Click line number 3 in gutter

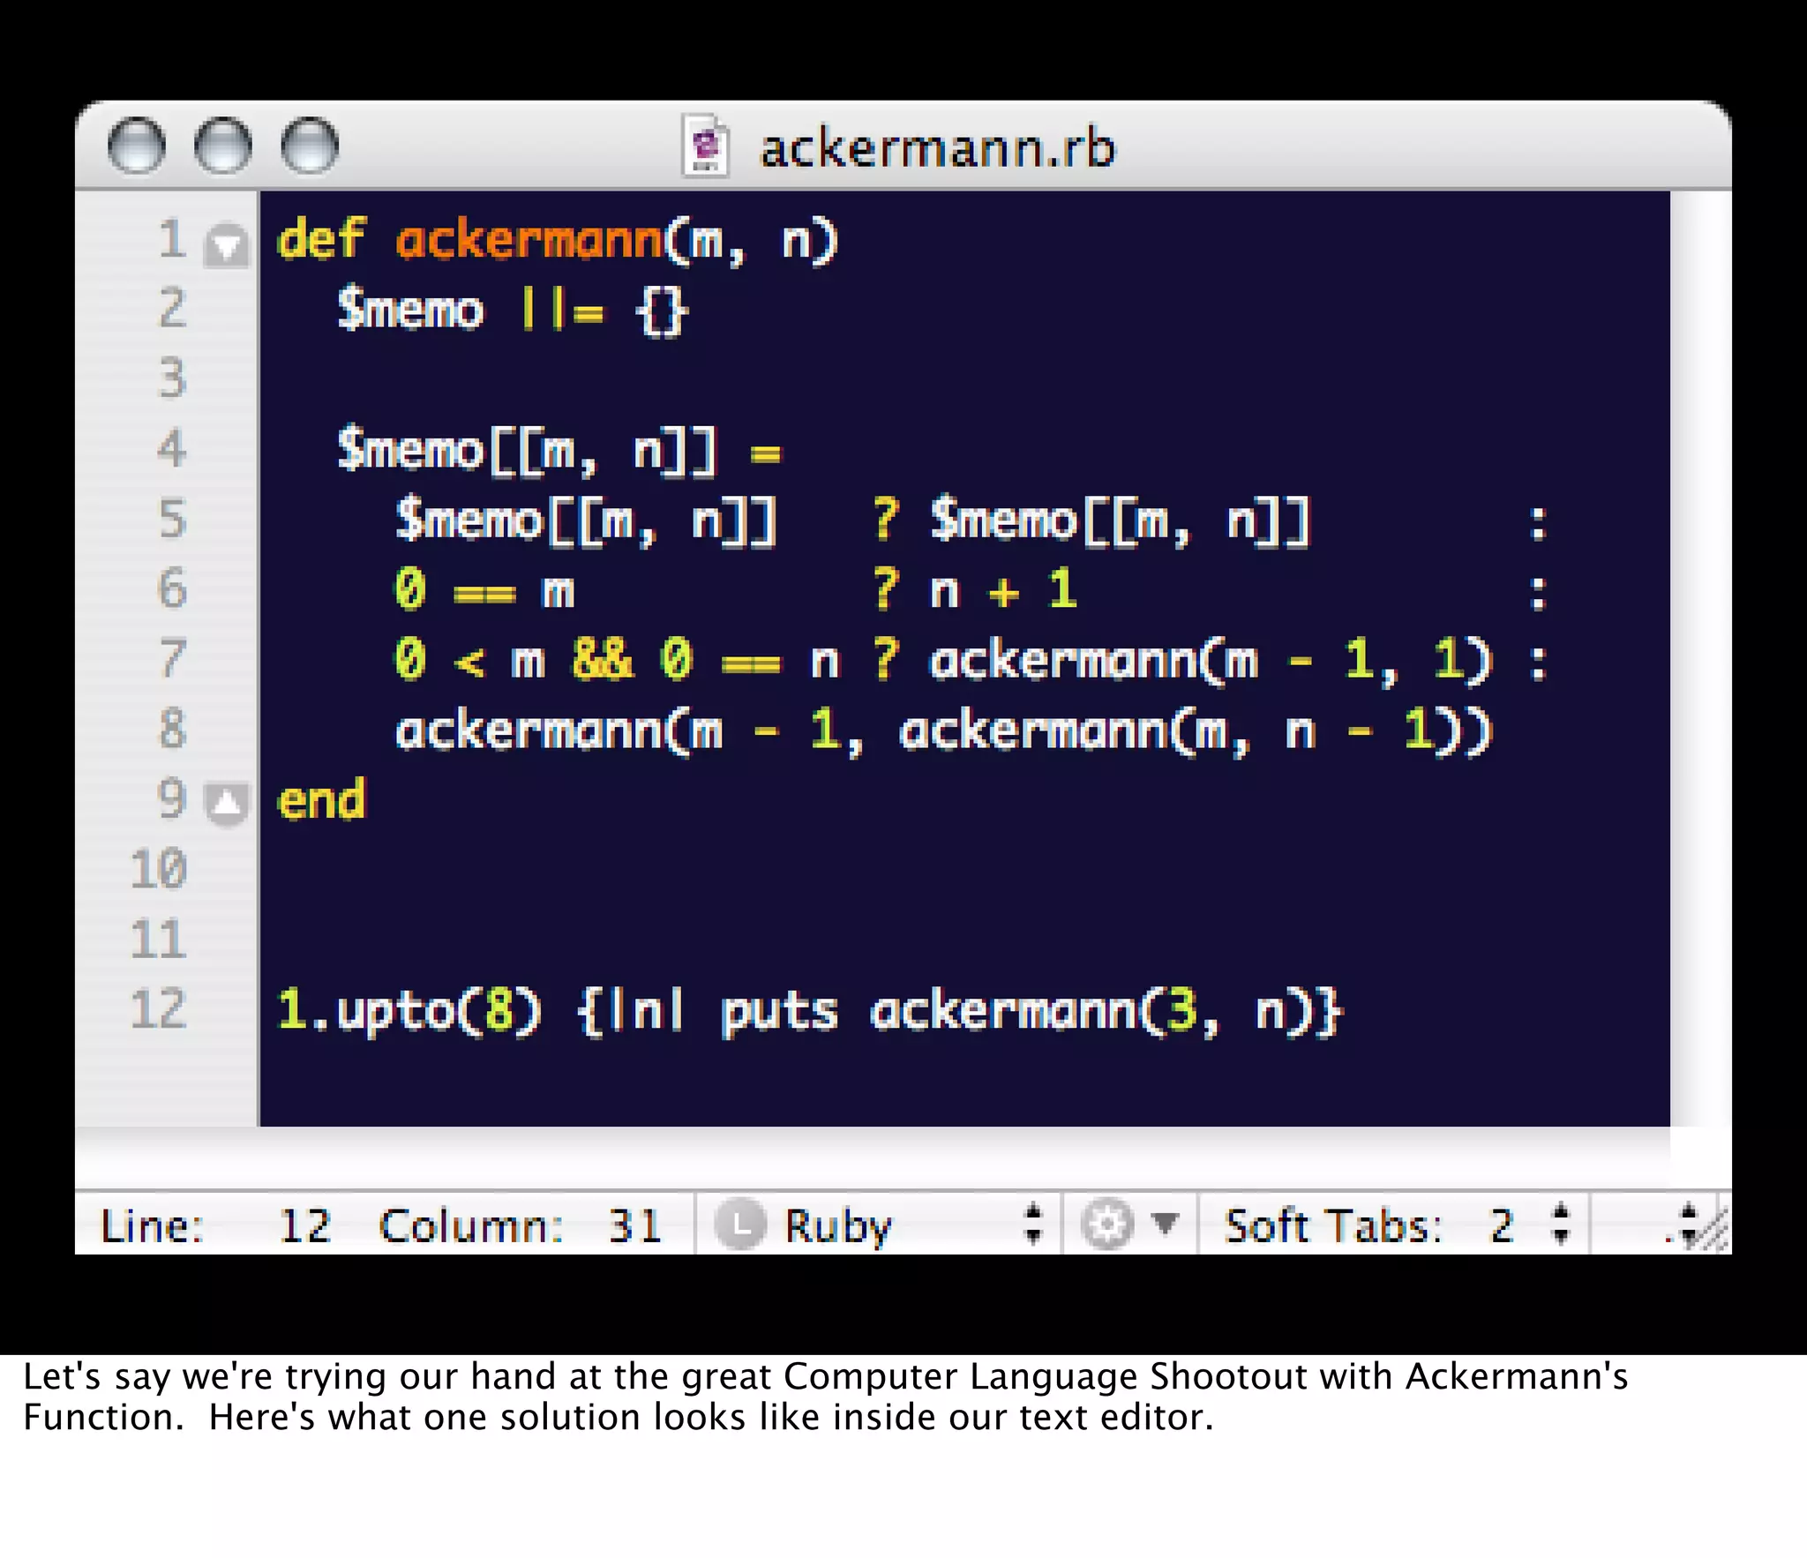[173, 378]
